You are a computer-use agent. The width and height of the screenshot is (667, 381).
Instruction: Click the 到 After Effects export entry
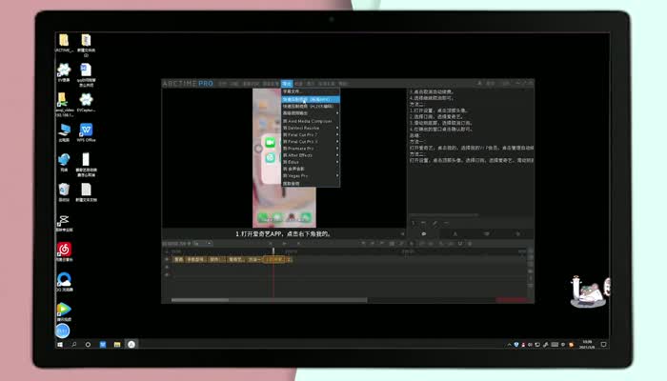pos(311,155)
